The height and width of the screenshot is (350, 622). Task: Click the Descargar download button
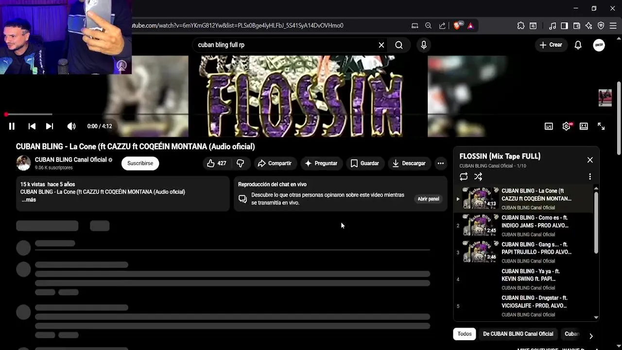[x=409, y=163]
